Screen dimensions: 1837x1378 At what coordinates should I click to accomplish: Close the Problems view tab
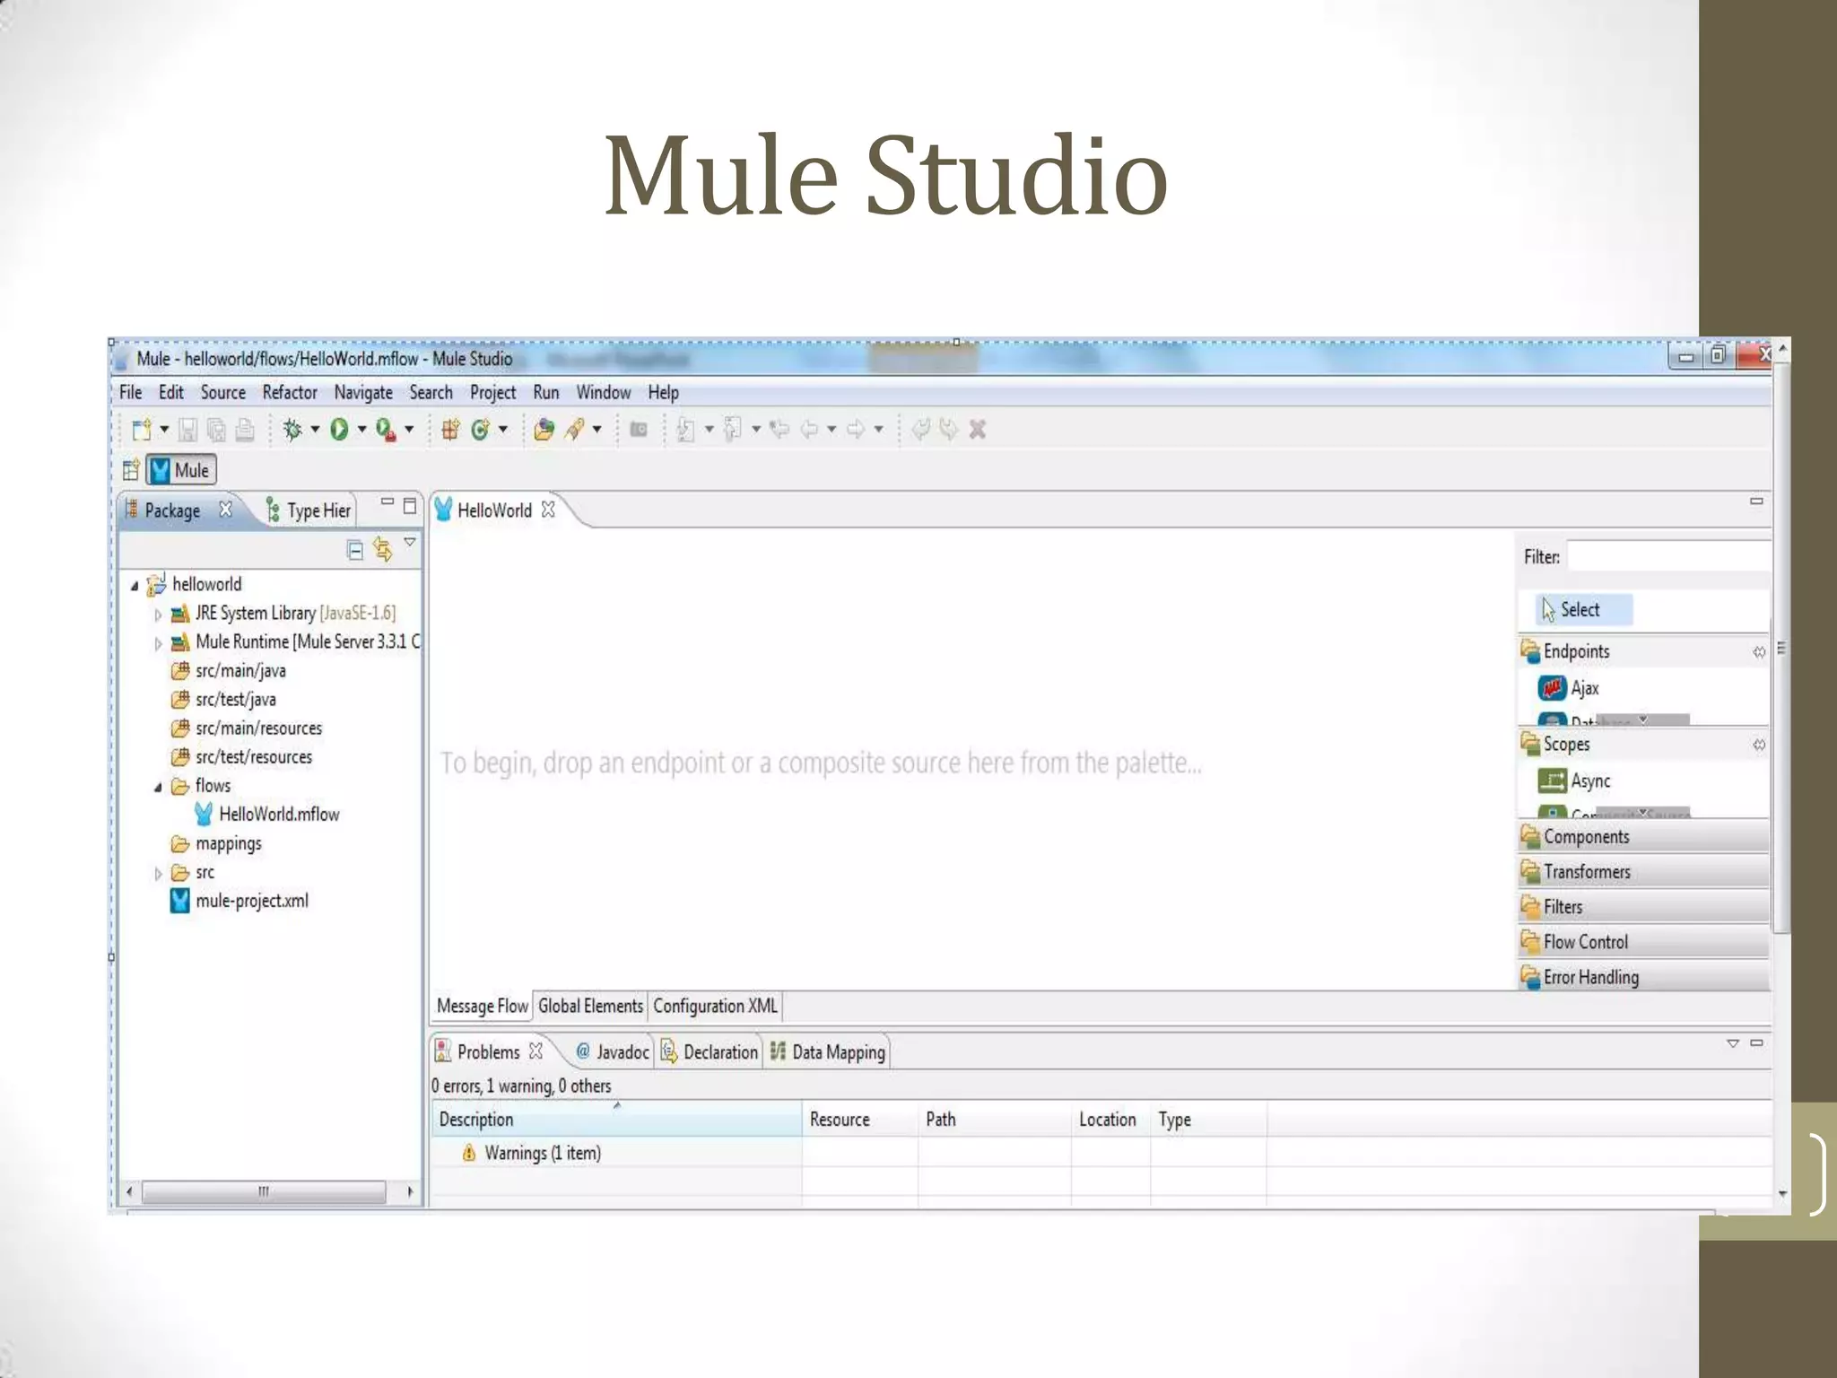535,1051
